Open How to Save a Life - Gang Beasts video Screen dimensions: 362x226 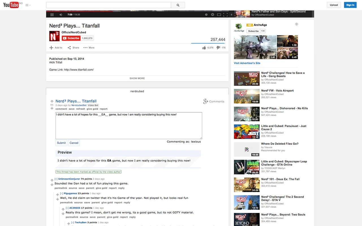click(x=283, y=74)
